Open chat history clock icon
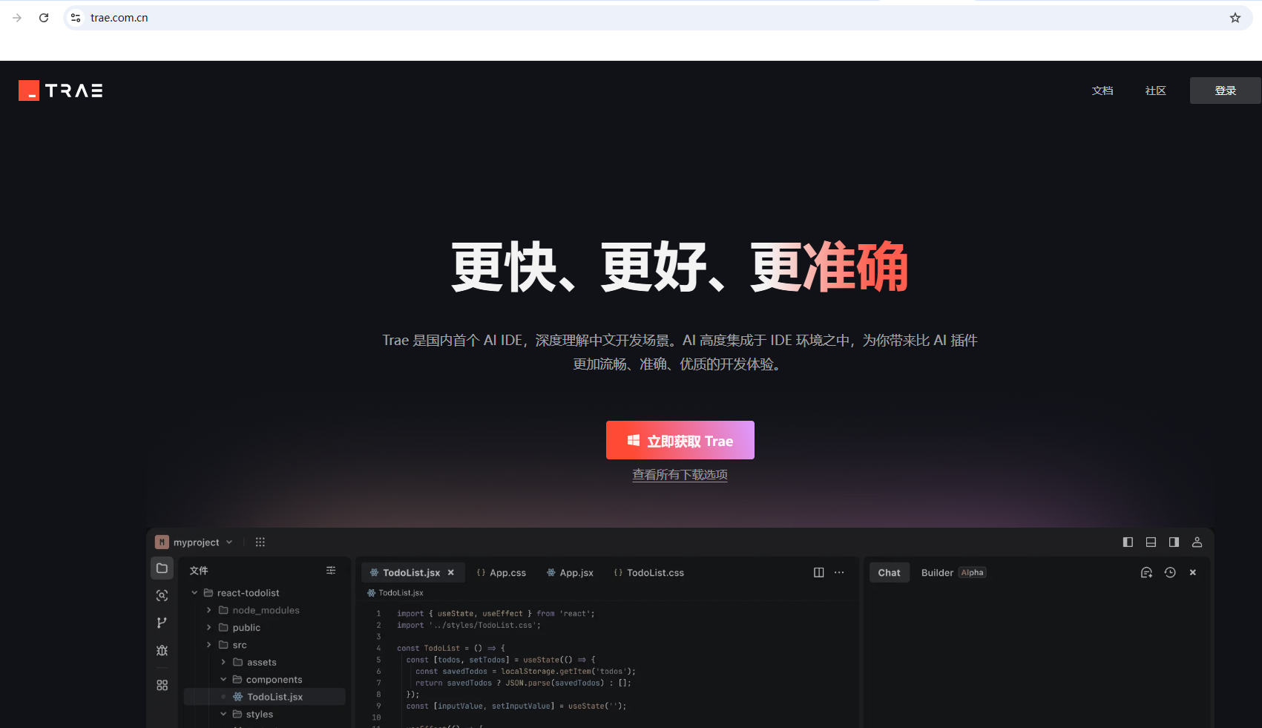Image resolution: width=1262 pixels, height=728 pixels. [x=1170, y=573]
